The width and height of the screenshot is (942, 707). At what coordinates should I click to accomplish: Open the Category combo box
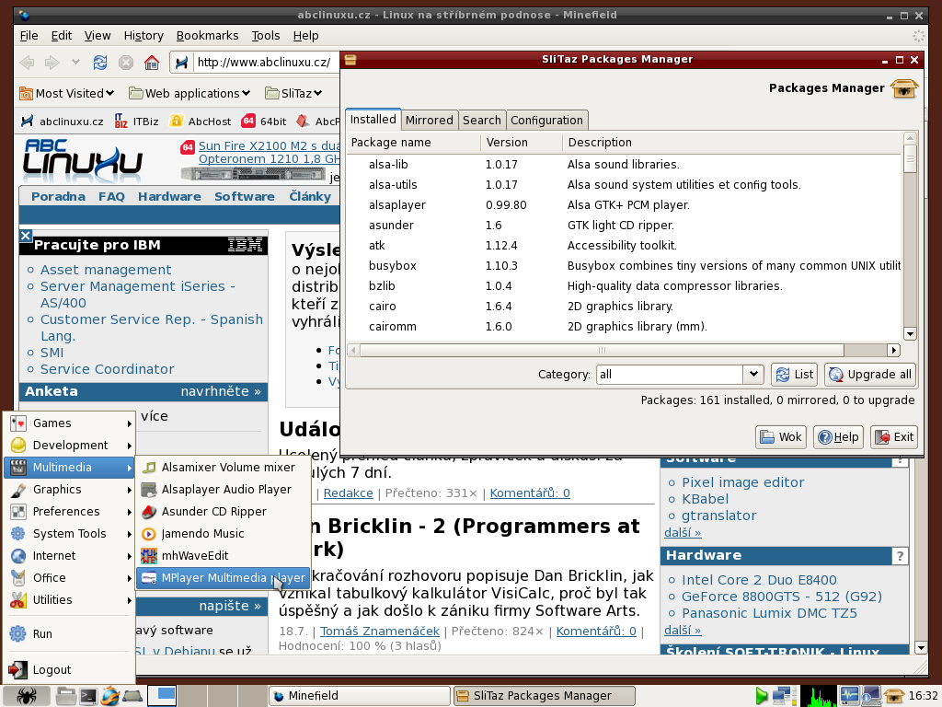(680, 375)
